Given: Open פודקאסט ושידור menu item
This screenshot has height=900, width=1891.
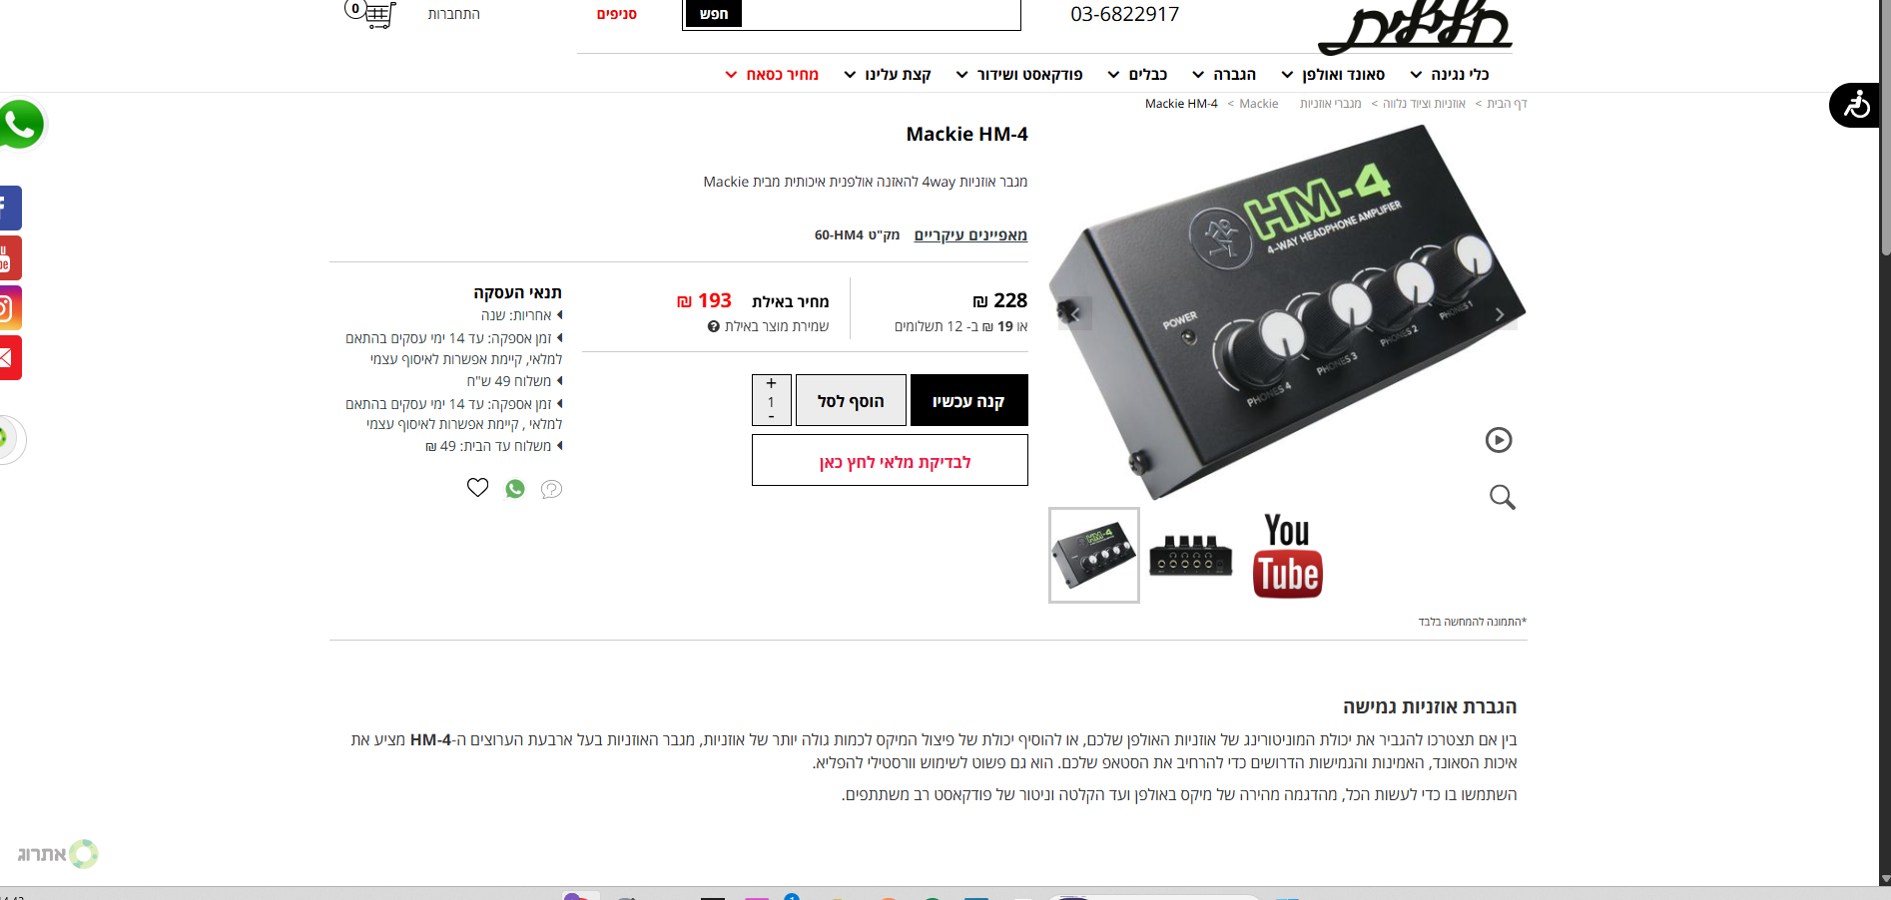Looking at the screenshot, I should (x=1019, y=75).
